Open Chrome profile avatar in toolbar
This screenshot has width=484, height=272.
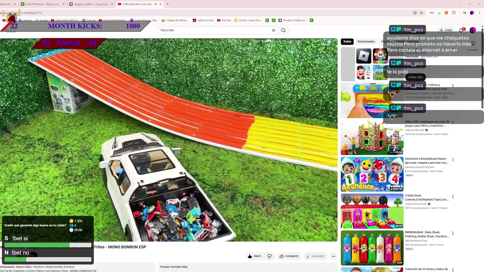[472, 13]
